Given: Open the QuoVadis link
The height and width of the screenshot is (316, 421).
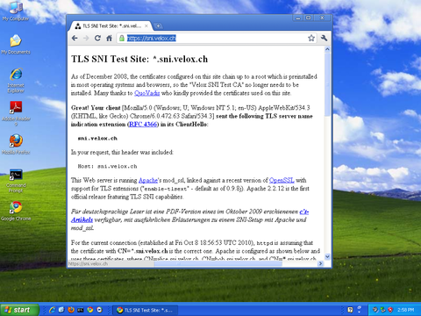Looking at the screenshot, I should pyautogui.click(x=147, y=93).
